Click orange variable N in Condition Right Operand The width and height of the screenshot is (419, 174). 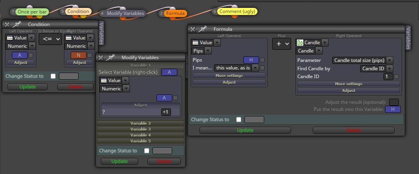[79, 55]
